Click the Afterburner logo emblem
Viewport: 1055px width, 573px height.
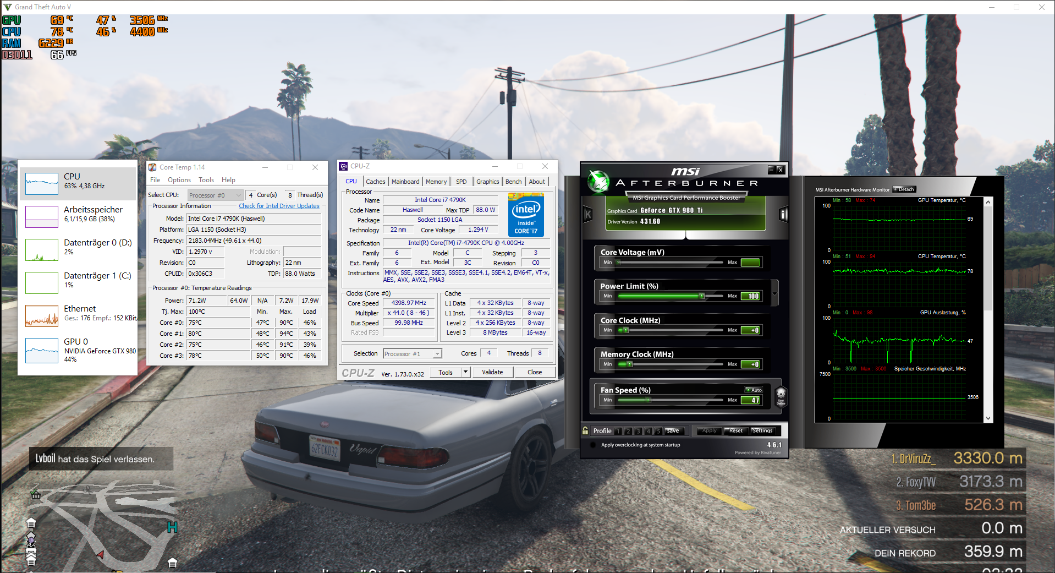pyautogui.click(x=598, y=181)
